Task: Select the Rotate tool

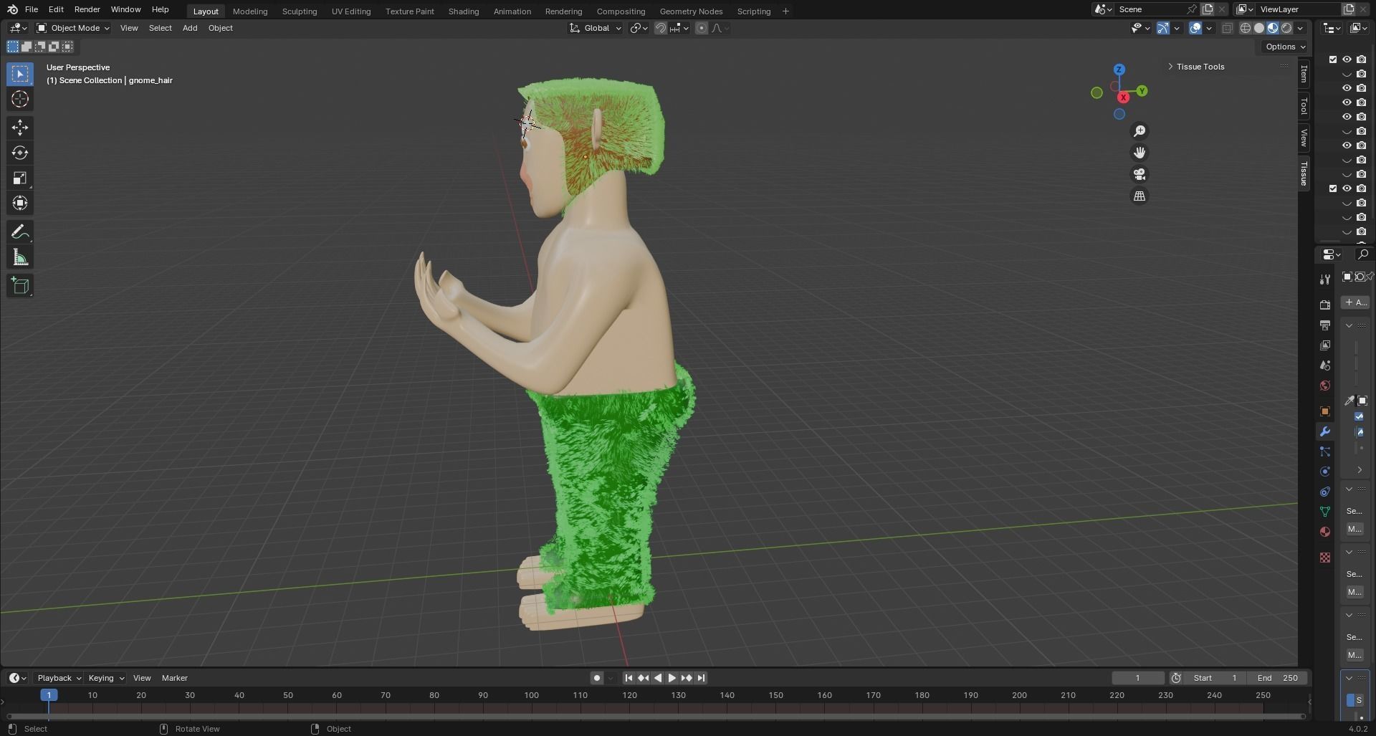Action: click(20, 153)
